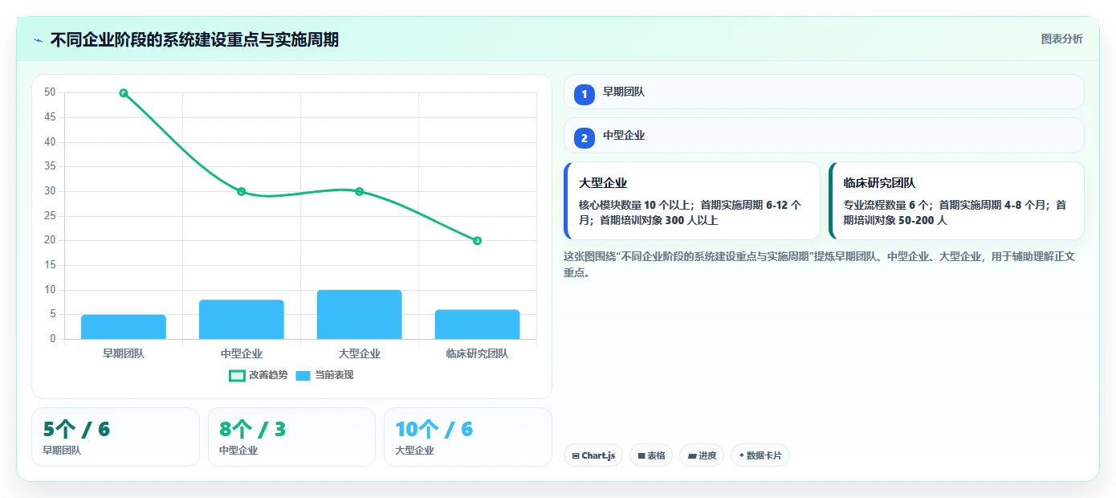
Task: Click the title 不同企业阶段的系统建设重点与实施周期
Action: pyautogui.click(x=194, y=39)
